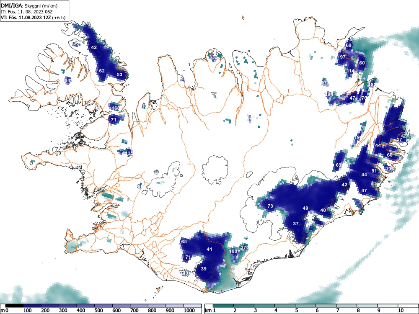
Task: Click the visibility value 41 on the map
Action: [209, 249]
